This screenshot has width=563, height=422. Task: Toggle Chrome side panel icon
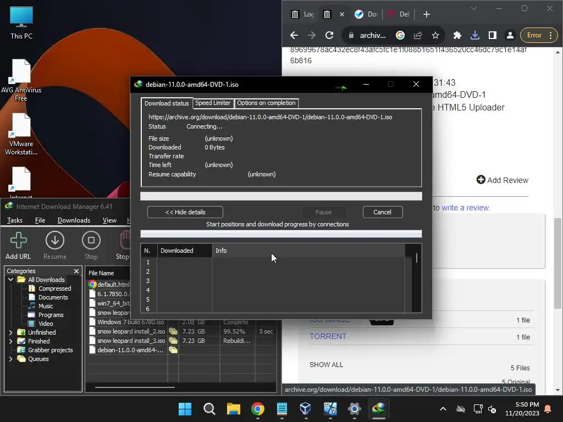tap(492, 35)
